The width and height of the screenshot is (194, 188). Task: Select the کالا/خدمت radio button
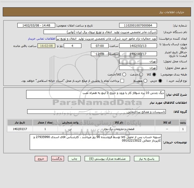(124, 74)
